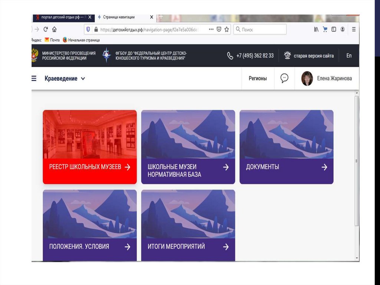This screenshot has height=285, width=380.
Task: Click the ФГБОУ ДО Федеральный центр text
Action: point(151,56)
